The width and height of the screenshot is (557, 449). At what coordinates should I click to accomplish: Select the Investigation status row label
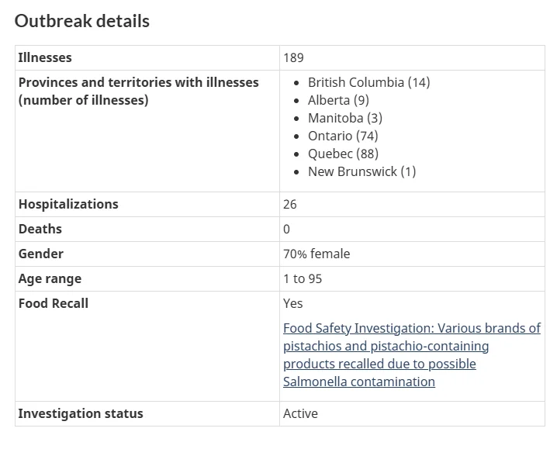[81, 414]
